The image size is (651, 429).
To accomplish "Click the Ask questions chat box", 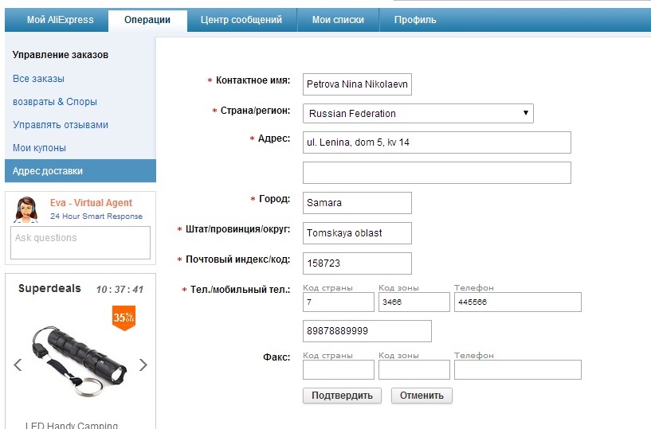I will coord(80,242).
